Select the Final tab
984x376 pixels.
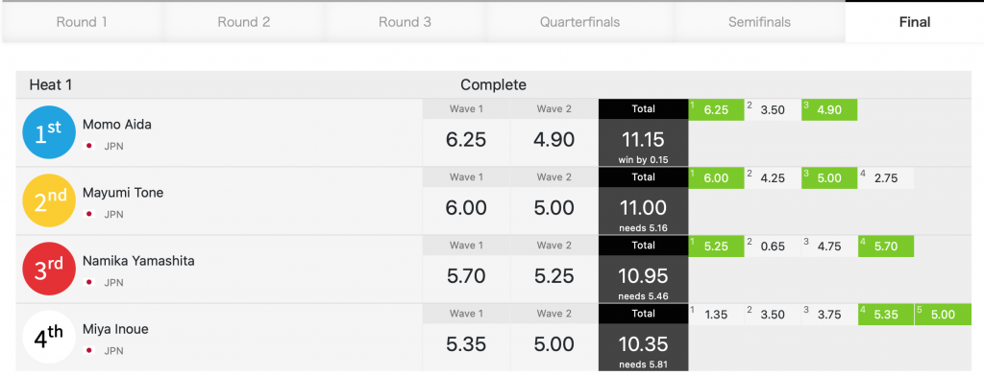(915, 22)
